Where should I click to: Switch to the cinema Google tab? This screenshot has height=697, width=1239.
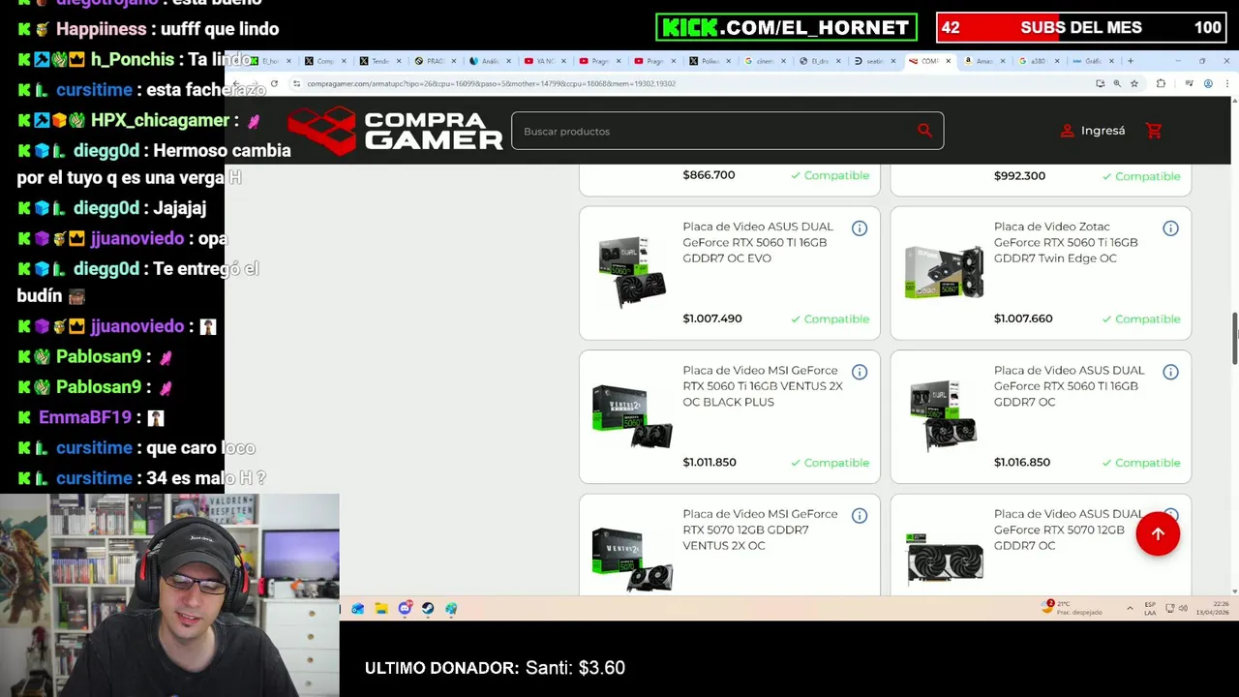click(765, 61)
